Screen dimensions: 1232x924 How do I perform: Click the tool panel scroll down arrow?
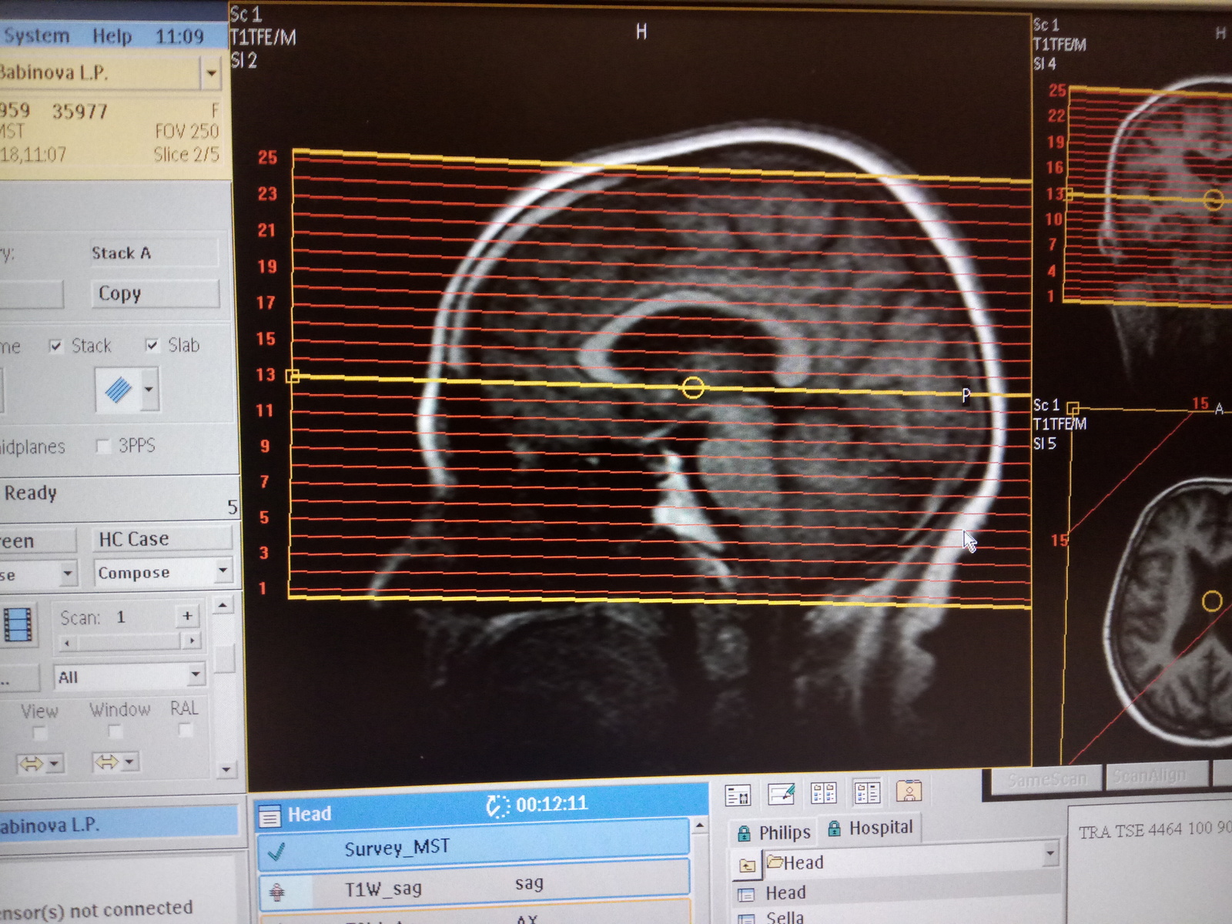[x=226, y=768]
